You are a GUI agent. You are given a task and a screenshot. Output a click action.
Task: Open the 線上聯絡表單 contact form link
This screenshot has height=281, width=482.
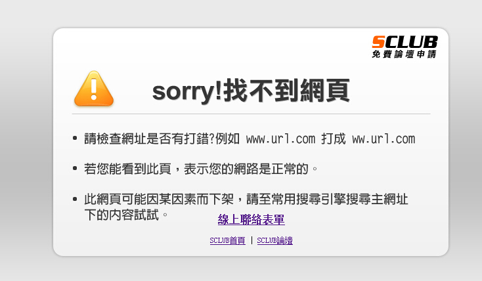pos(251,219)
